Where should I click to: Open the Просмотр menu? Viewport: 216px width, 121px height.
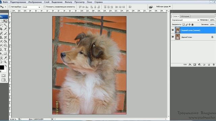80,2
